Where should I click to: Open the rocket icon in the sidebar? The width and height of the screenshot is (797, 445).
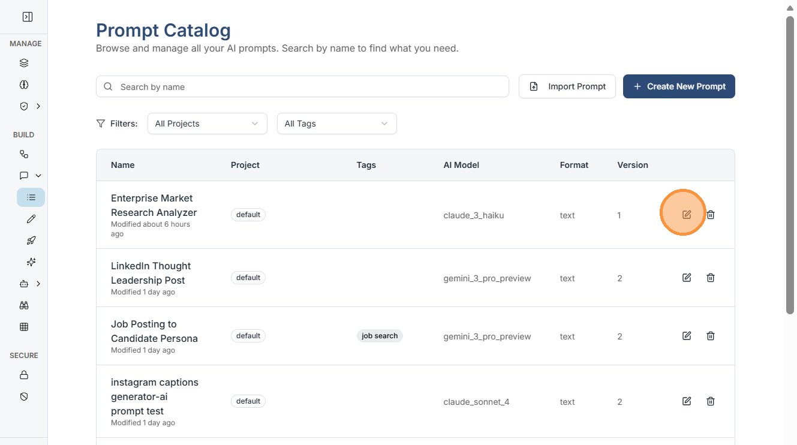[x=31, y=240]
